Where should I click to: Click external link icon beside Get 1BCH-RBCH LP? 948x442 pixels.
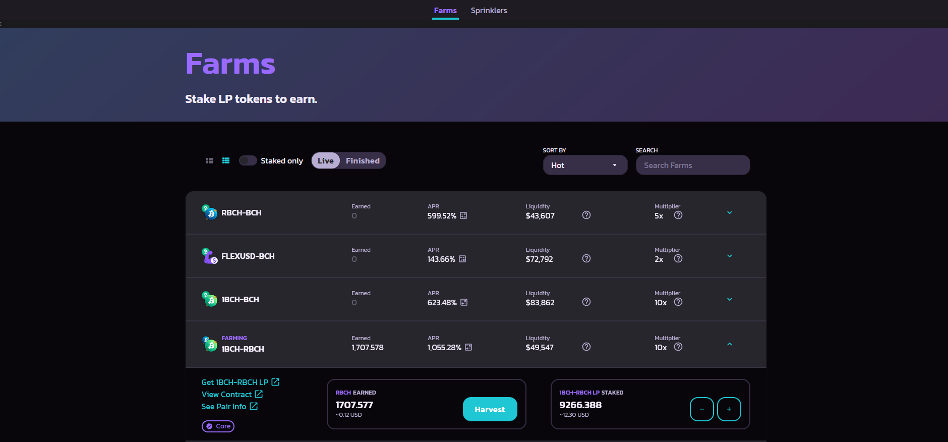[x=275, y=382]
